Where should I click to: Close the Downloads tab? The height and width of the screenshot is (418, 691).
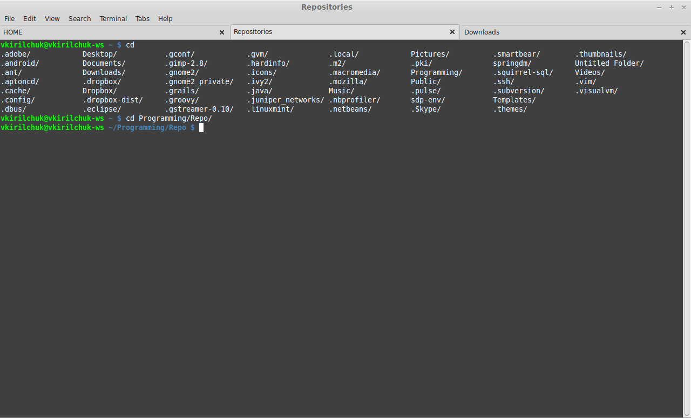point(683,32)
